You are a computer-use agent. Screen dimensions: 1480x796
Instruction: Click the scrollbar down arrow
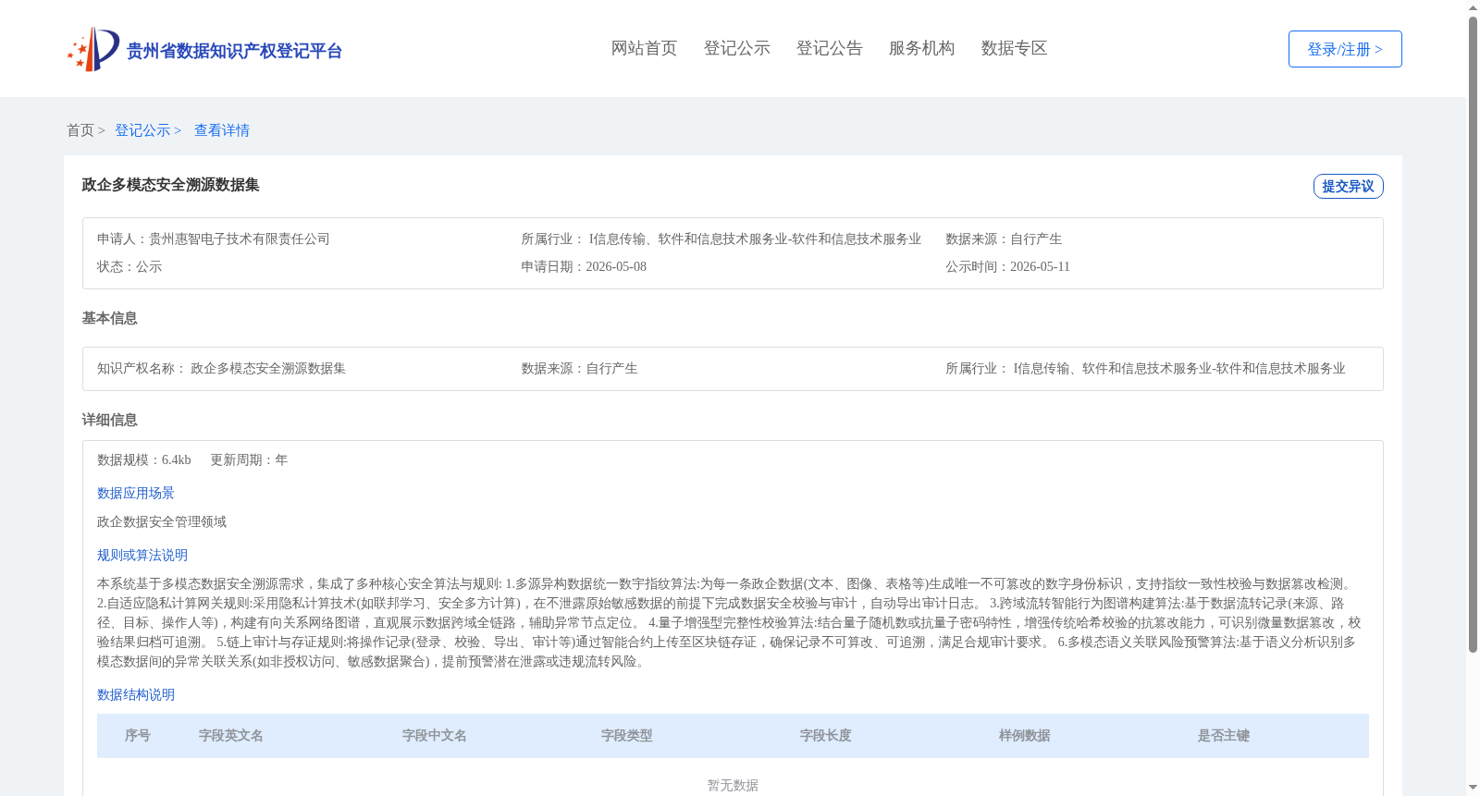coord(1473,788)
